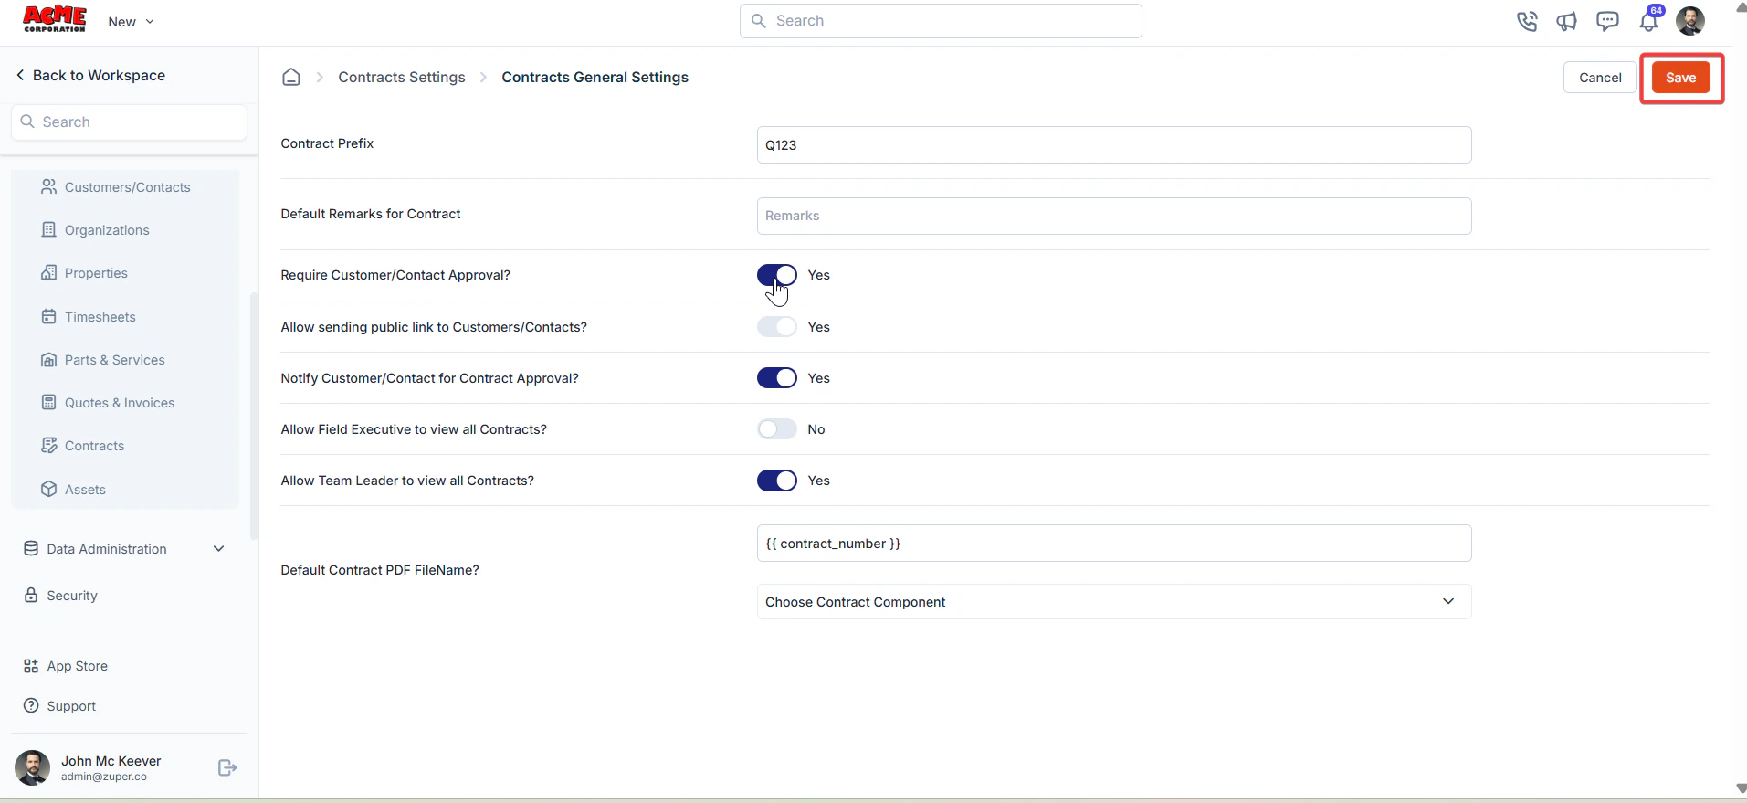Click the Contracts sidebar icon

(x=49, y=445)
